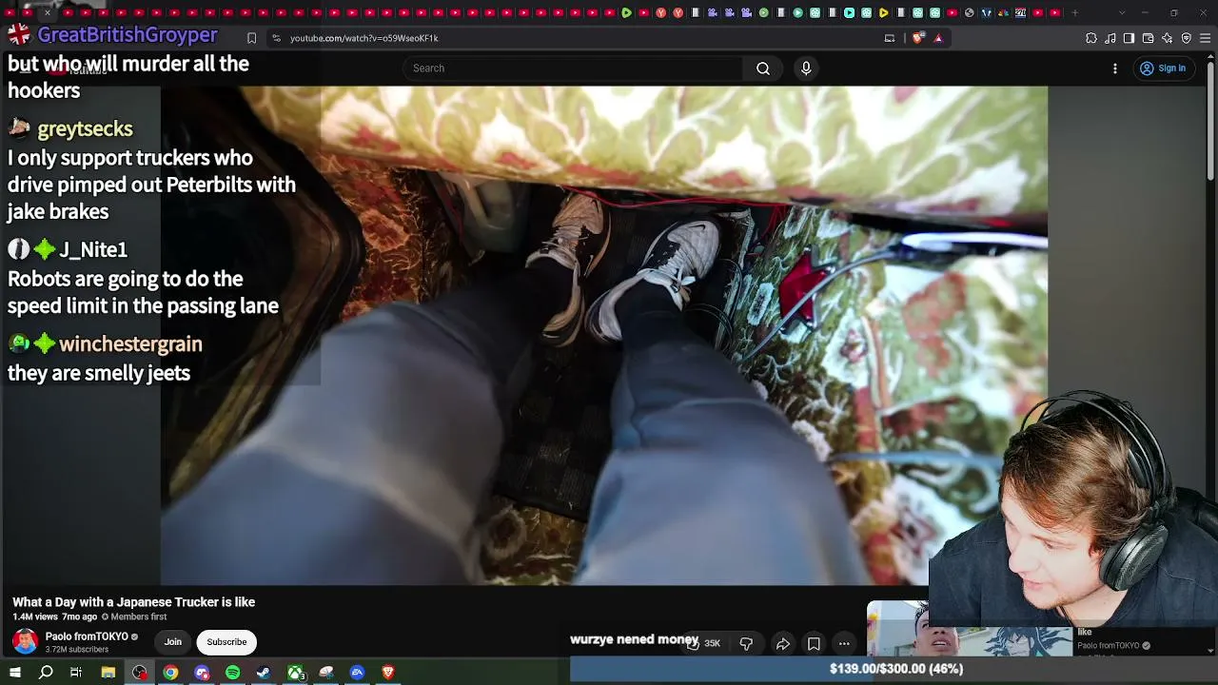Open Steam from the taskbar
Image resolution: width=1218 pixels, height=685 pixels.
tap(264, 673)
